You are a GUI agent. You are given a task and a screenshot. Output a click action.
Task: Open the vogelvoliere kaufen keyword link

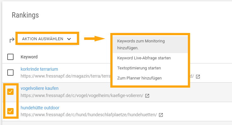pos(39,88)
